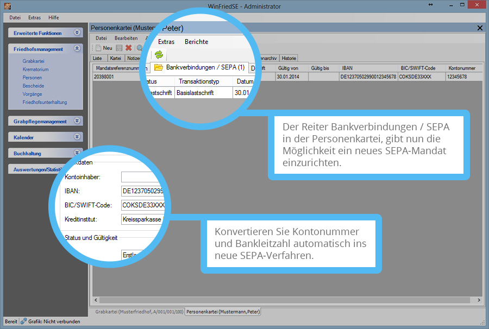Open the Hilfe menu
The image size is (489, 329).
tap(53, 17)
